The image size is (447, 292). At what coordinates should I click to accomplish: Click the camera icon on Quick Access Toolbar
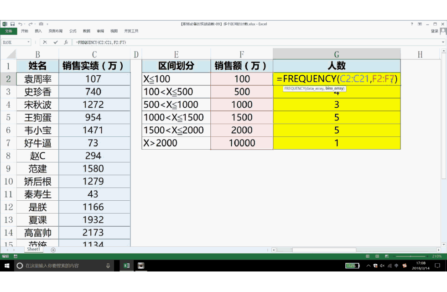coord(41,24)
